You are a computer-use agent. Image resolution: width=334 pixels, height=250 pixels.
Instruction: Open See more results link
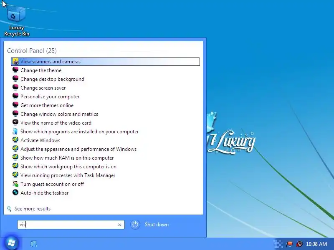coord(33,209)
